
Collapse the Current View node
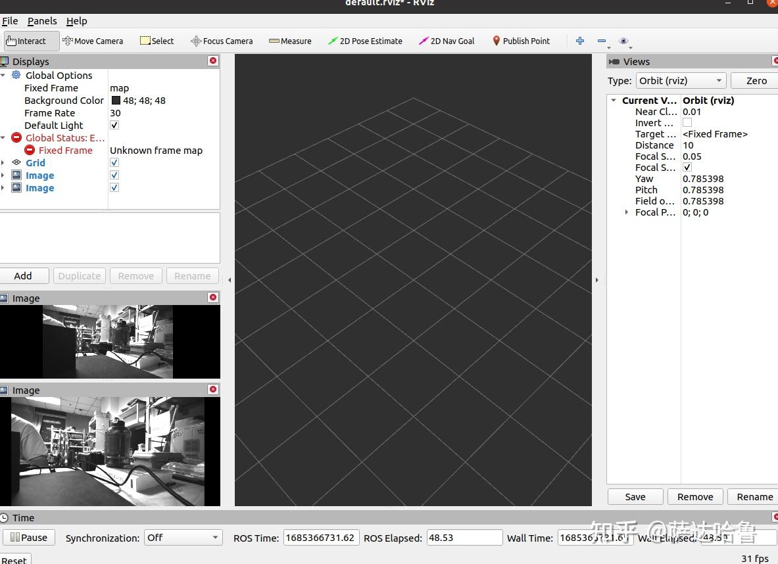614,100
